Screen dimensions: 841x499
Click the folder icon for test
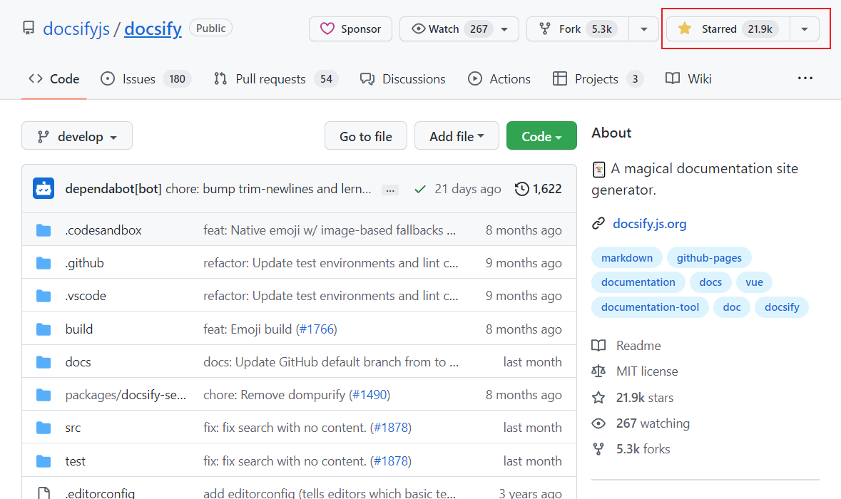coord(44,461)
